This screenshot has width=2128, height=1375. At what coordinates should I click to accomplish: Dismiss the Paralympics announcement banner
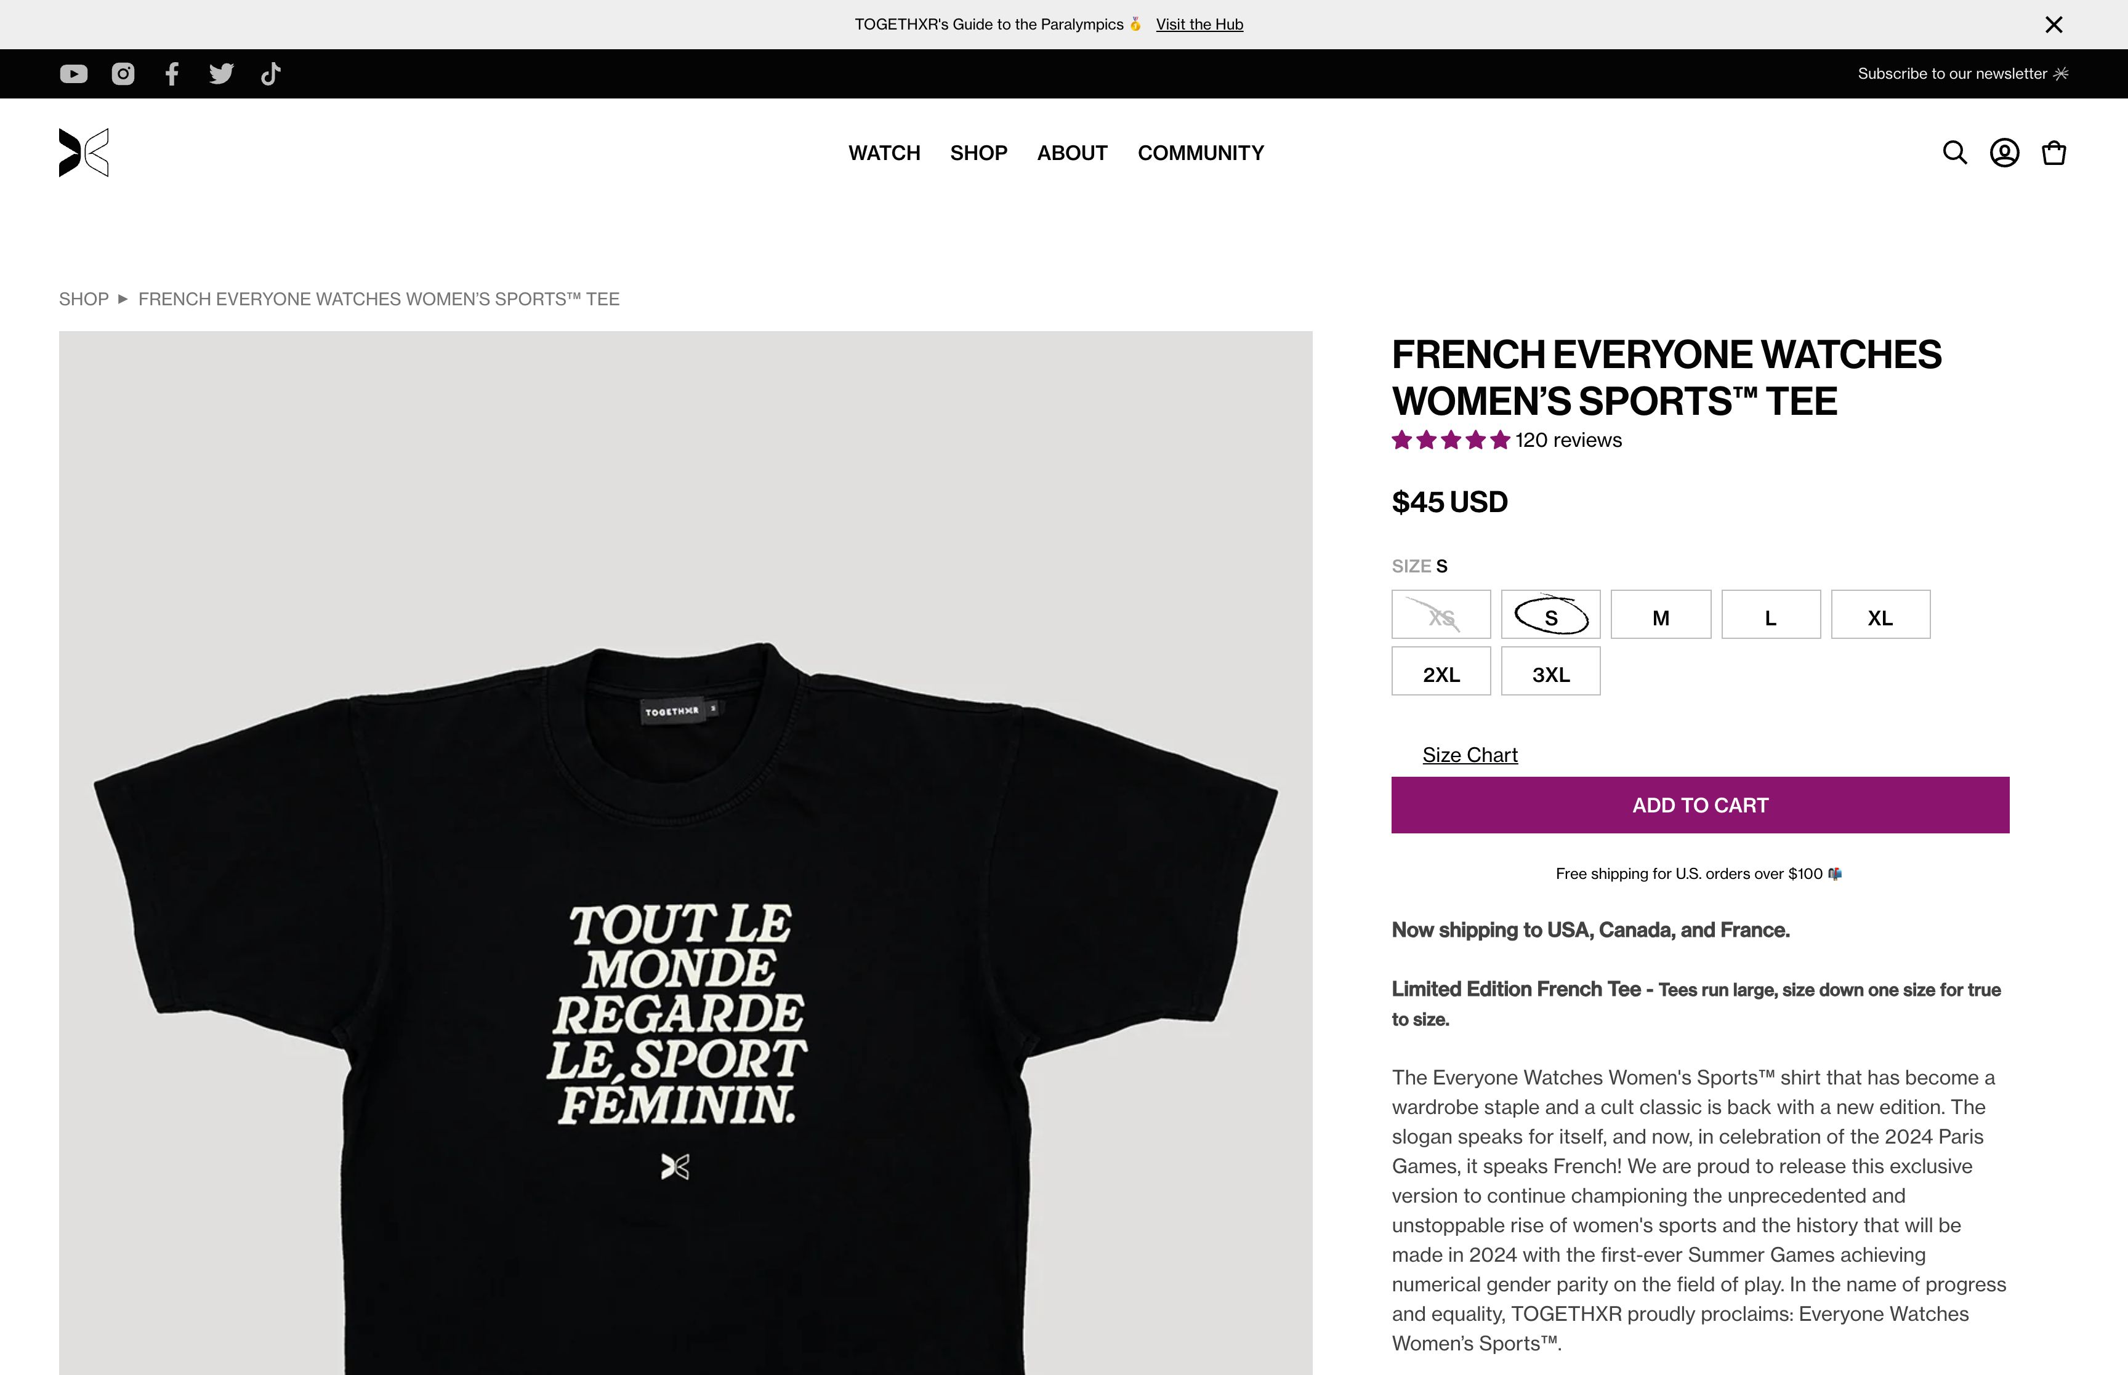pos(2054,25)
